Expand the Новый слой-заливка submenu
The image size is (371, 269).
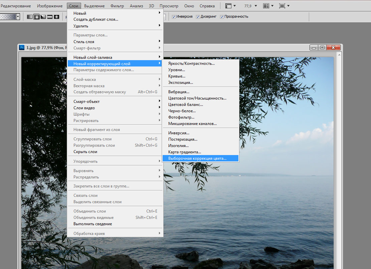coord(115,57)
